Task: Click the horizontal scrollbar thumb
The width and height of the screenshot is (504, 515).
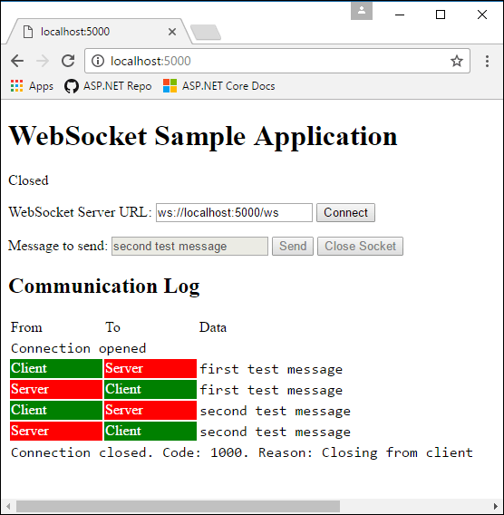Action: pos(178,506)
